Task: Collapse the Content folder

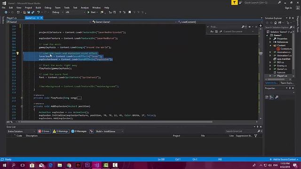Action: (270, 46)
